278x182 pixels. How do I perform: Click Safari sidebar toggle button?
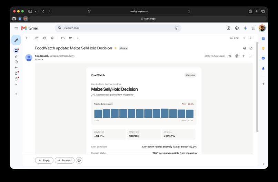point(30,11)
